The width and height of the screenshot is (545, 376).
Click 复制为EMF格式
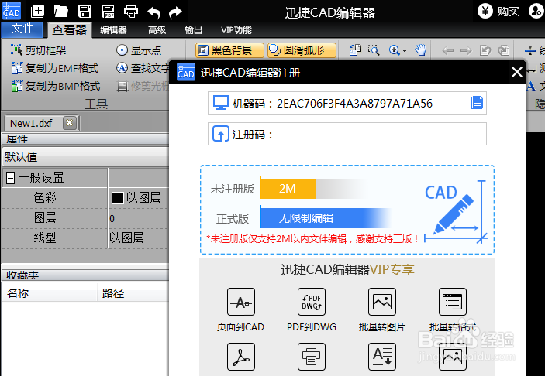(x=55, y=68)
